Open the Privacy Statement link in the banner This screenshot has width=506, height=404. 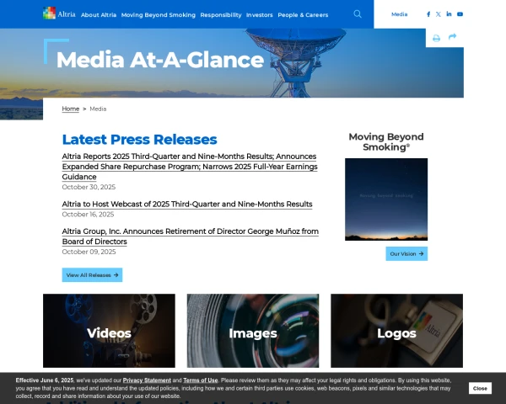point(147,380)
